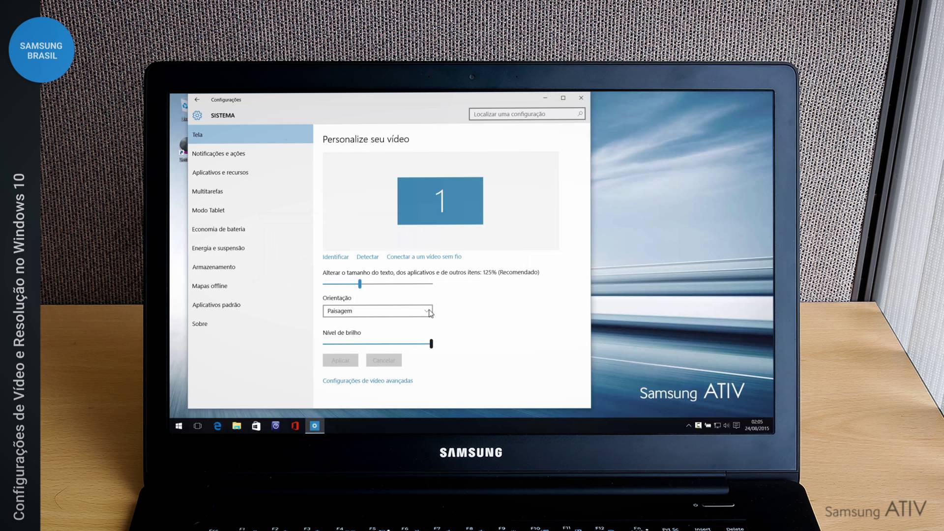Image resolution: width=944 pixels, height=531 pixels.
Task: Close the Configurações window
Action: coord(581,98)
